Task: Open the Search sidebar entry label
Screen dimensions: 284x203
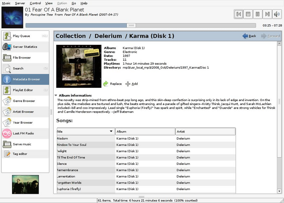Action: [18, 69]
